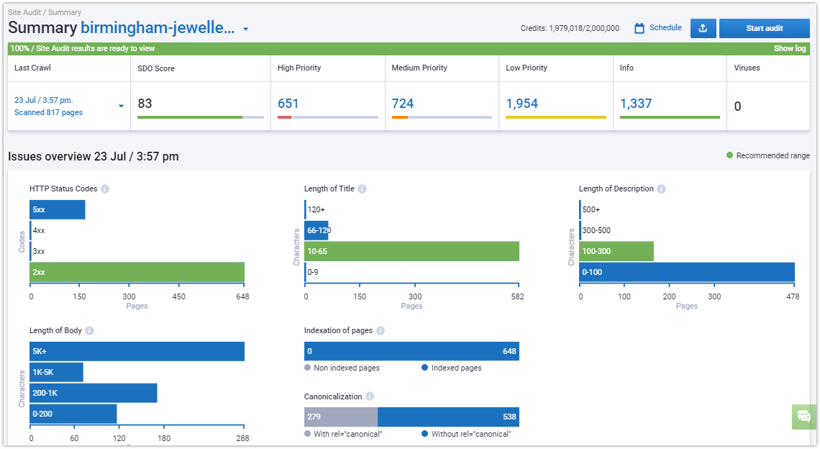Click Show log to expand log
Screen dimensions: 820x449
click(789, 49)
